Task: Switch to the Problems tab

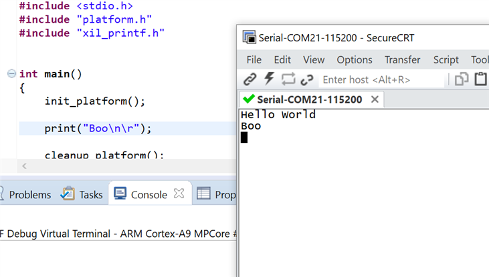Action: click(x=30, y=195)
